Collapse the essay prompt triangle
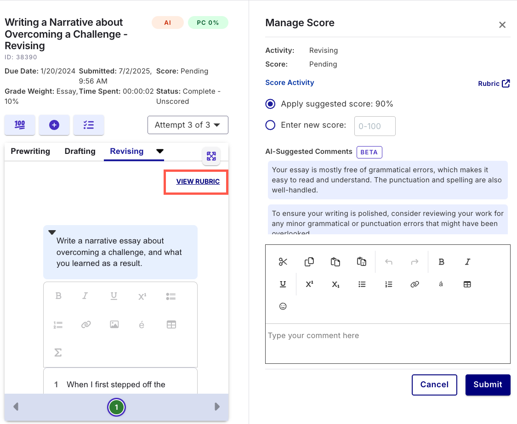Image resolution: width=517 pixels, height=424 pixels. coord(52,232)
